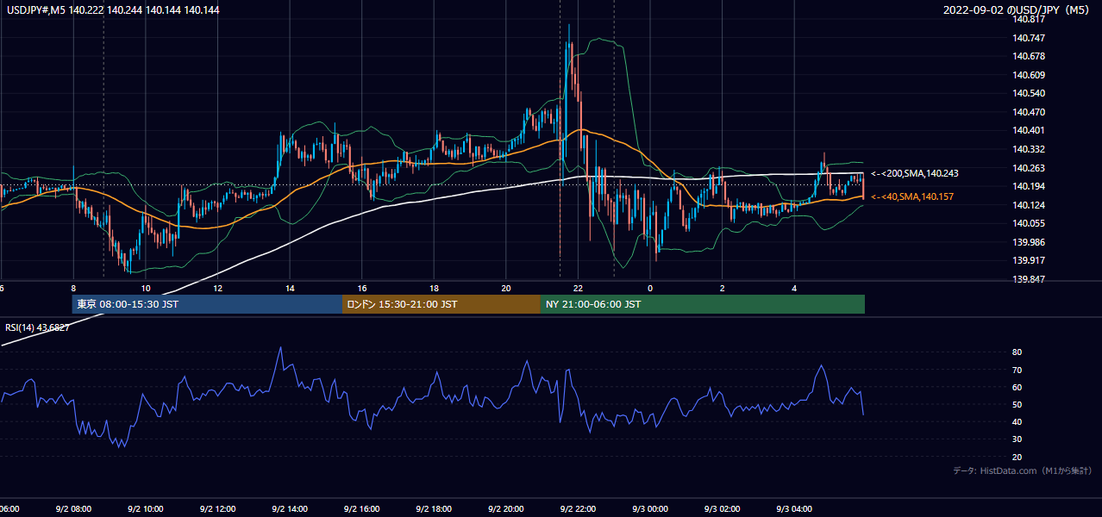Select the NY 21:00-06:00 JST session bar
This screenshot has height=517, width=1102.
703,304
